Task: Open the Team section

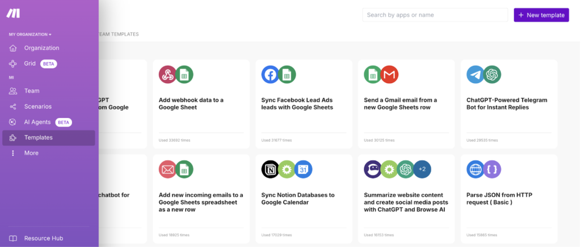Action: pyautogui.click(x=32, y=91)
